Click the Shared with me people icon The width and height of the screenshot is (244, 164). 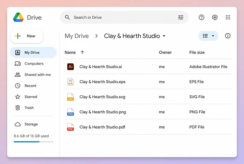click(x=17, y=75)
